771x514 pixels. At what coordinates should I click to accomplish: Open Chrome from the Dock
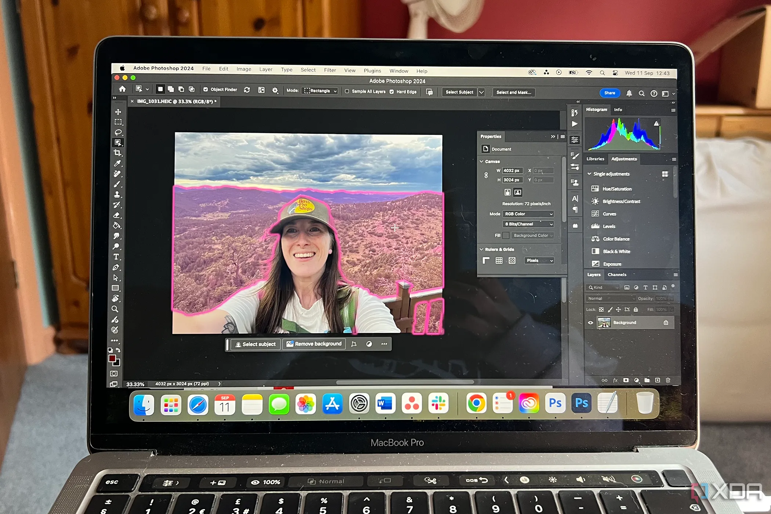(x=476, y=403)
